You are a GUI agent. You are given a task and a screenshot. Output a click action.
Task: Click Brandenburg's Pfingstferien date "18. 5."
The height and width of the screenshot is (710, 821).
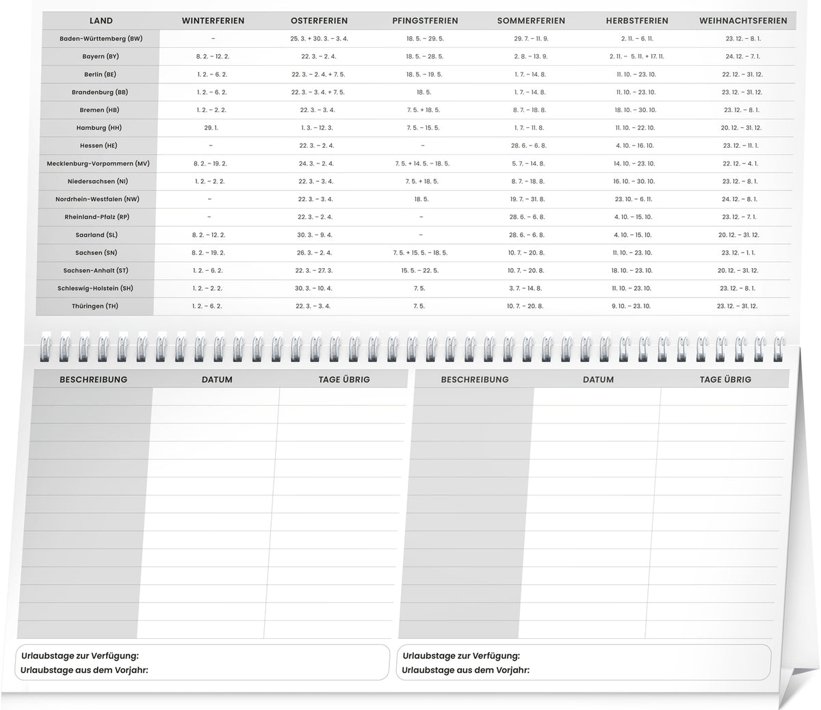[x=423, y=92]
